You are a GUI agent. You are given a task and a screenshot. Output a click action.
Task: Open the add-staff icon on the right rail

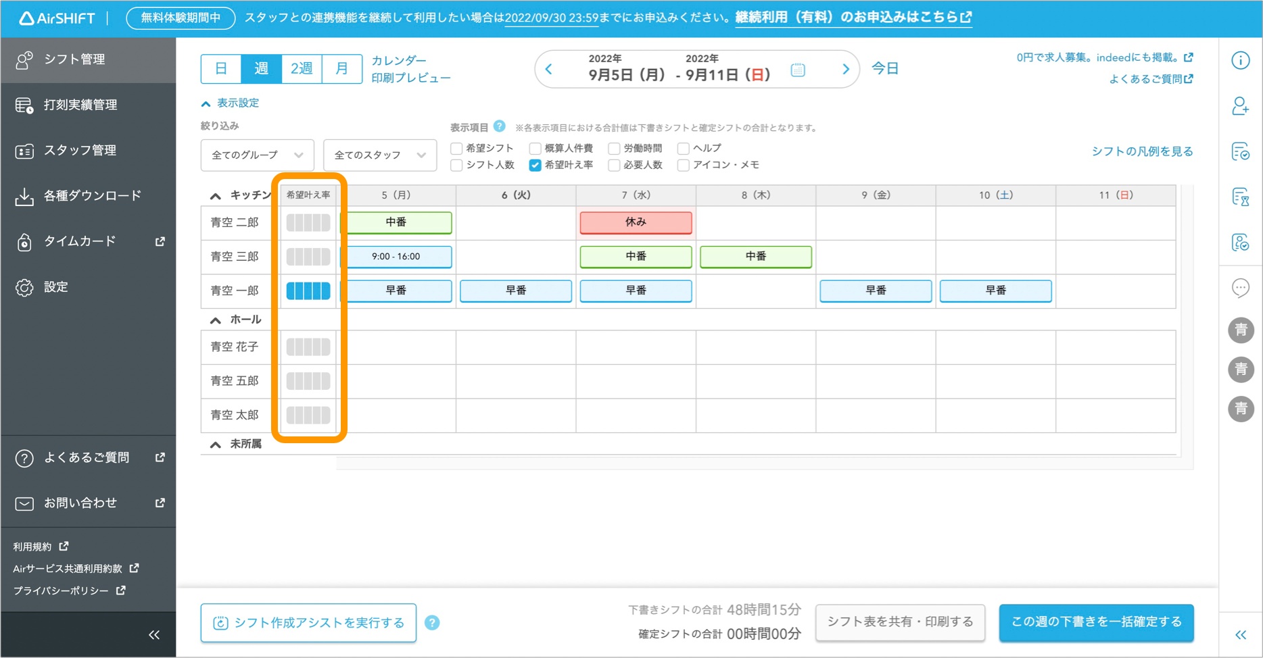pyautogui.click(x=1241, y=106)
